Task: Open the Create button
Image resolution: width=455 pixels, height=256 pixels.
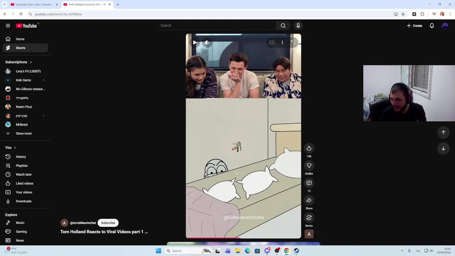Action: pyautogui.click(x=414, y=26)
